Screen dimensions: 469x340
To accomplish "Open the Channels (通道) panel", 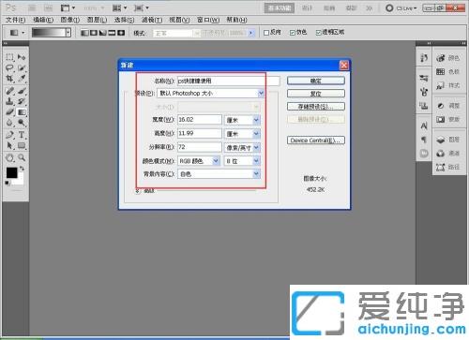I will point(448,154).
